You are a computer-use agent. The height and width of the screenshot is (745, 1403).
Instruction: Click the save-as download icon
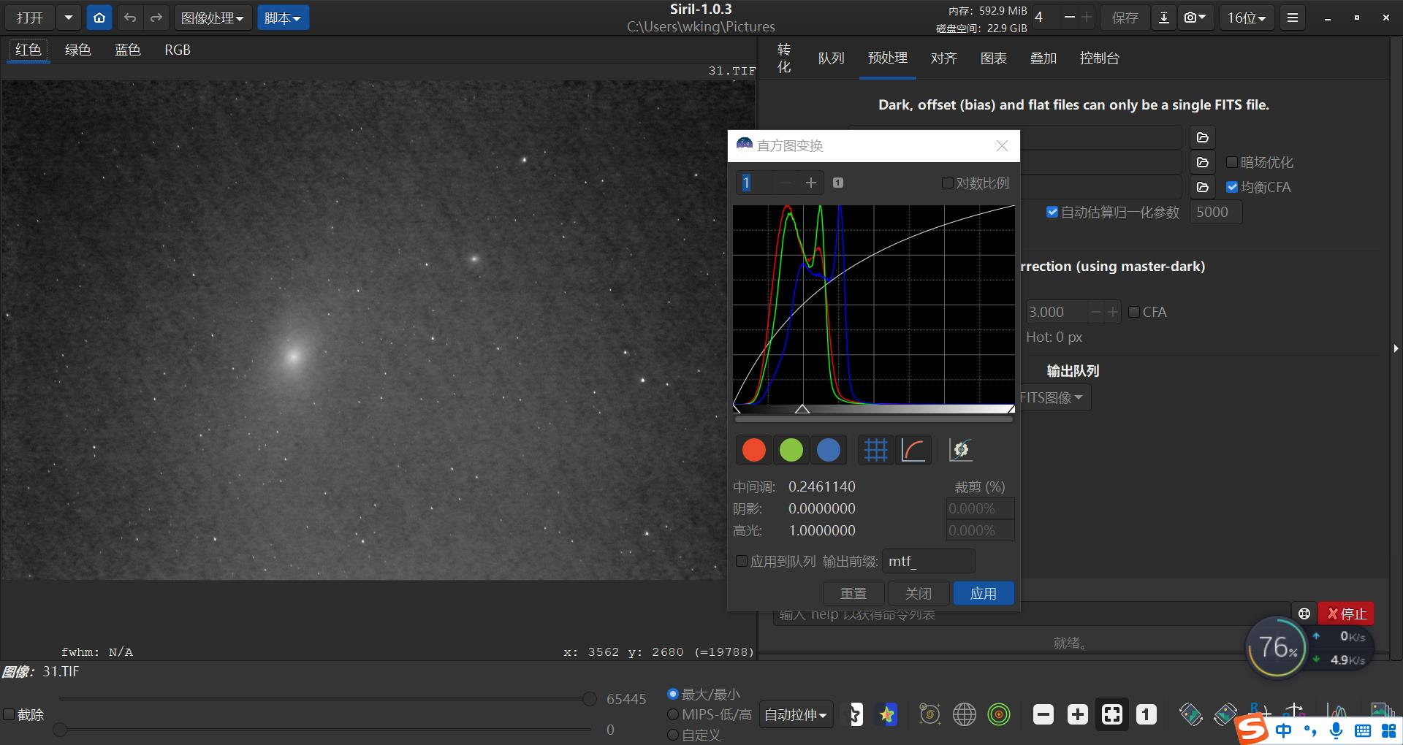1163,18
